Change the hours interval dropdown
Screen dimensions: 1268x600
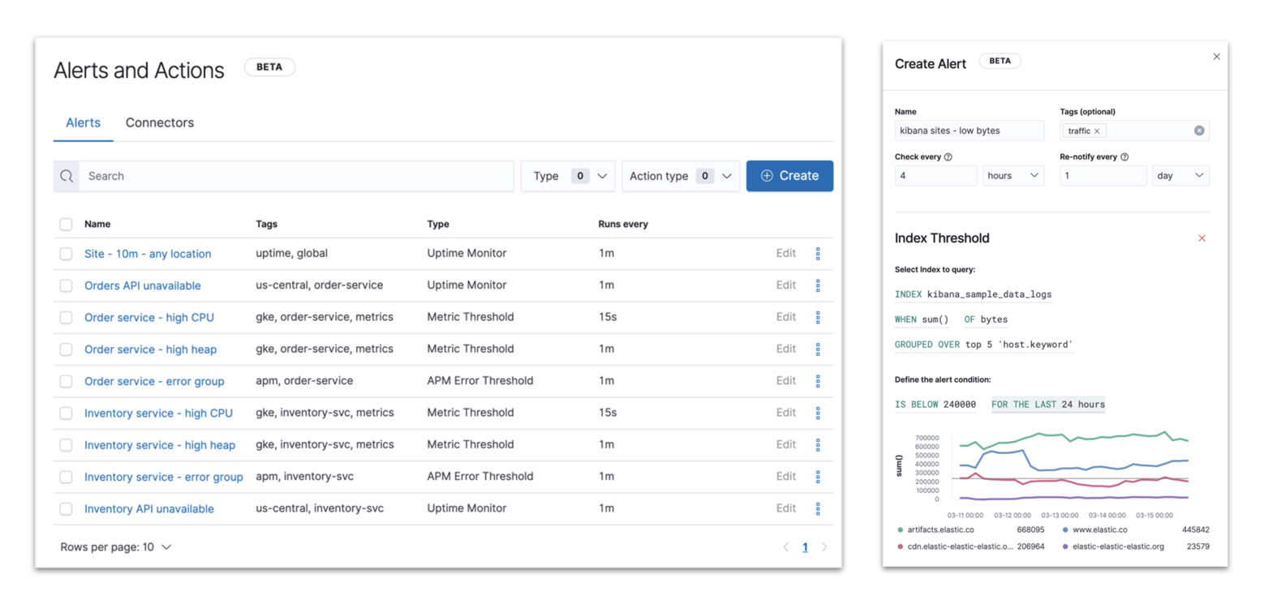click(1013, 175)
